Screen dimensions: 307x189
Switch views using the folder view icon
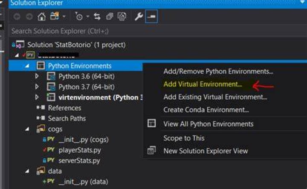click(x=55, y=16)
